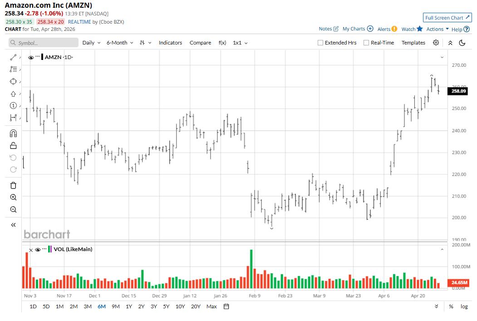Viewport: 477px width, 321px height.
Task: Select the trend line drawing tool
Action: (x=13, y=57)
